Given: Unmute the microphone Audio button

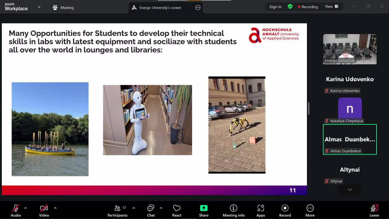Looking at the screenshot, I should (16, 210).
